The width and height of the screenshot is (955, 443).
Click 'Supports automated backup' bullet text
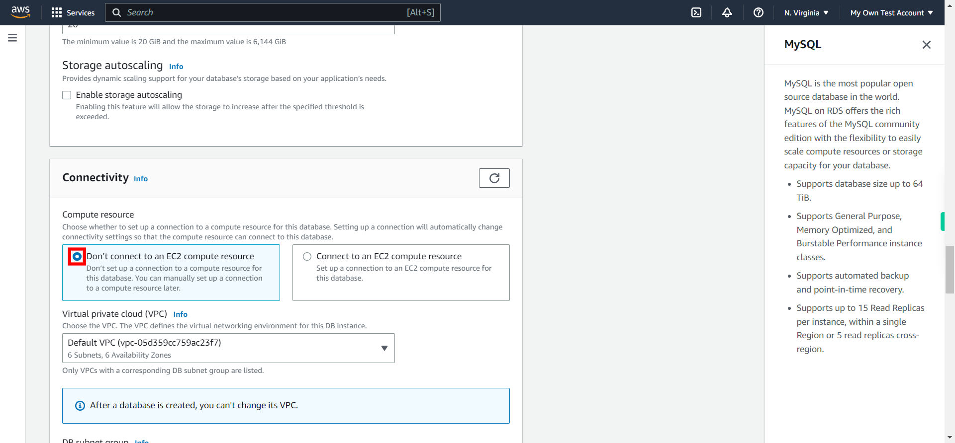click(853, 283)
